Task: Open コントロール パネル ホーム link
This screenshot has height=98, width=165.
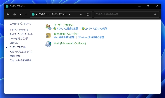Action: click(x=20, y=24)
